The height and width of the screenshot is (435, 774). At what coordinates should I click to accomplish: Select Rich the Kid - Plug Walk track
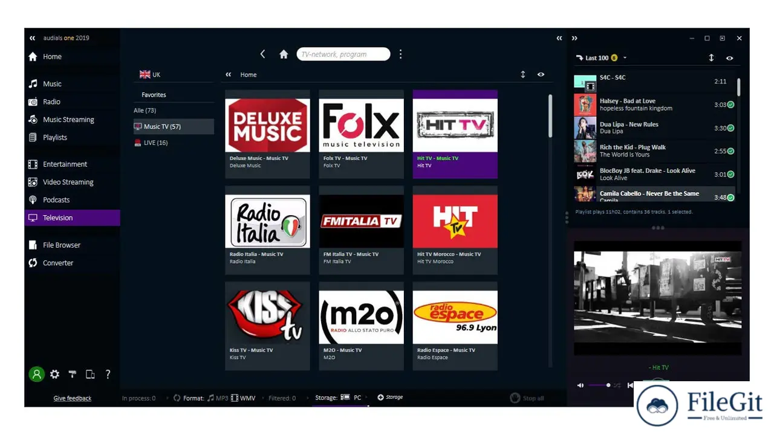pyautogui.click(x=654, y=151)
